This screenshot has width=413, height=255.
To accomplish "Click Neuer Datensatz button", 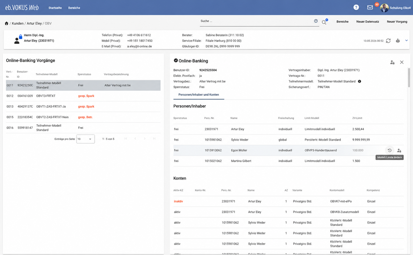I will point(367,22).
